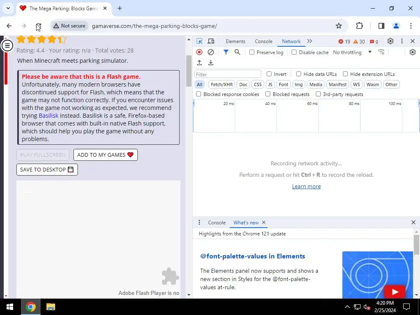Viewport: 420px width, 315px height.
Task: Open File Explorer from the taskbar
Action: pos(50,307)
